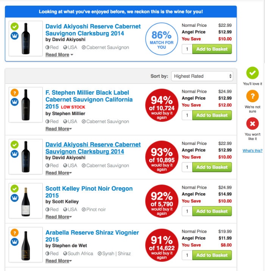Click blue crown icon on F. Stephen Millier wine
This screenshot has width=265, height=271.
click(x=14, y=102)
